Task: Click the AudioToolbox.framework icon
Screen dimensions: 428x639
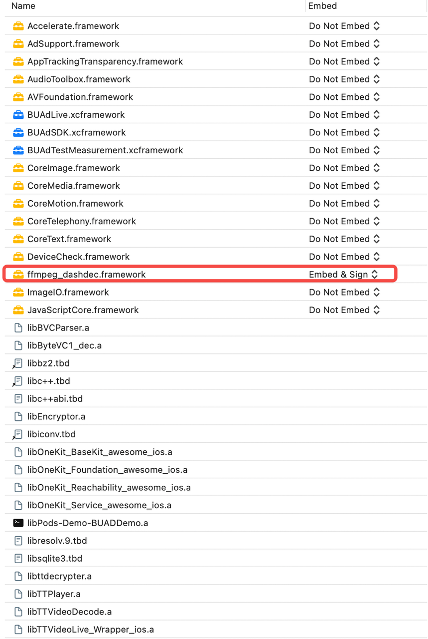Action: coord(18,79)
